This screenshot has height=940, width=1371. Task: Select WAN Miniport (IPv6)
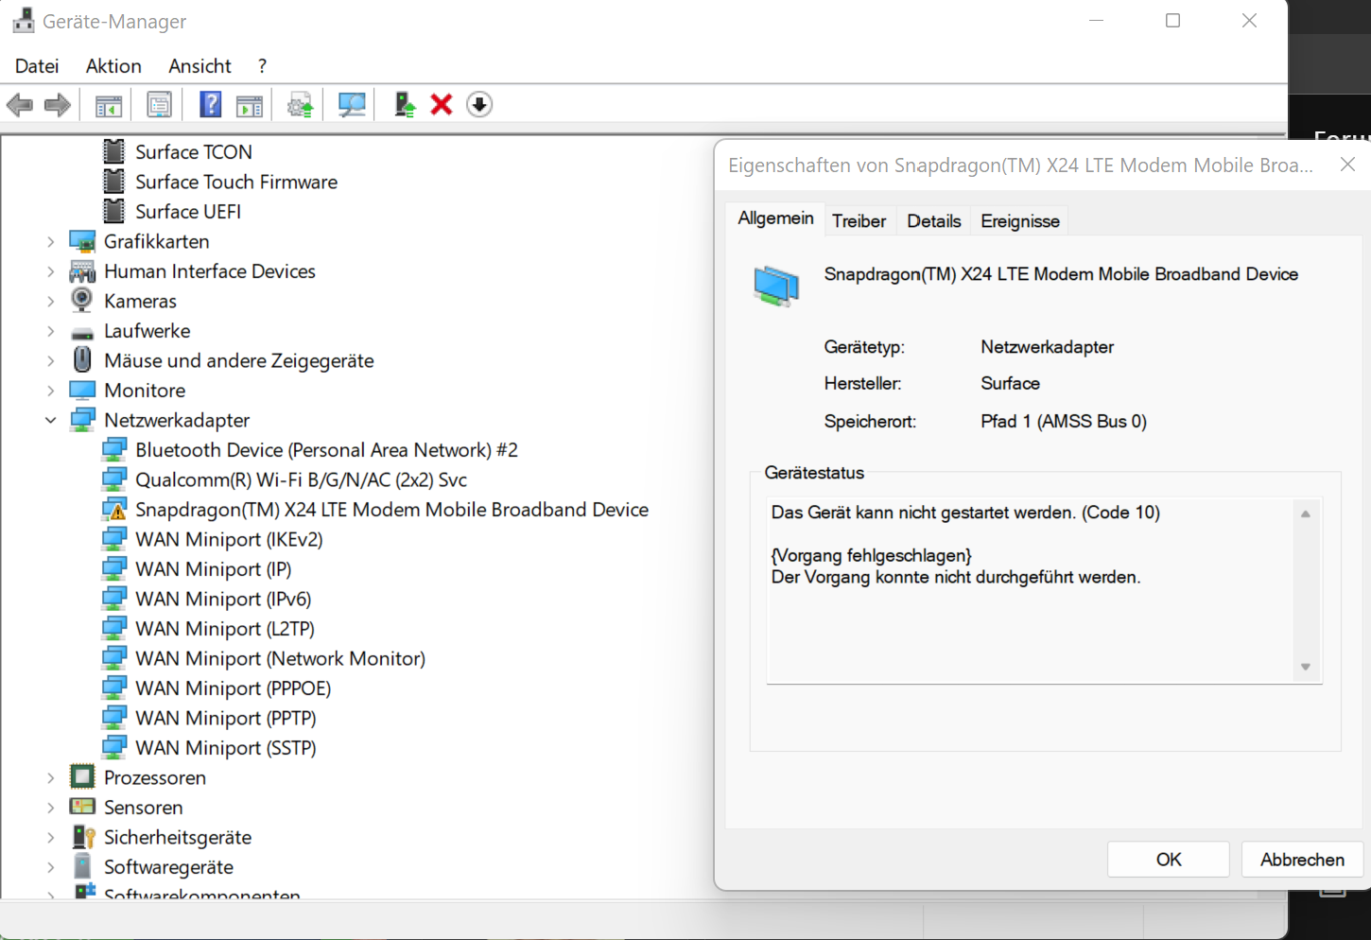coord(223,599)
